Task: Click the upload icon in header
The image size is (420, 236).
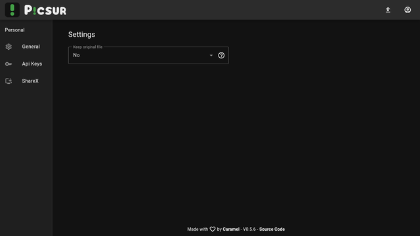Action: [388, 10]
